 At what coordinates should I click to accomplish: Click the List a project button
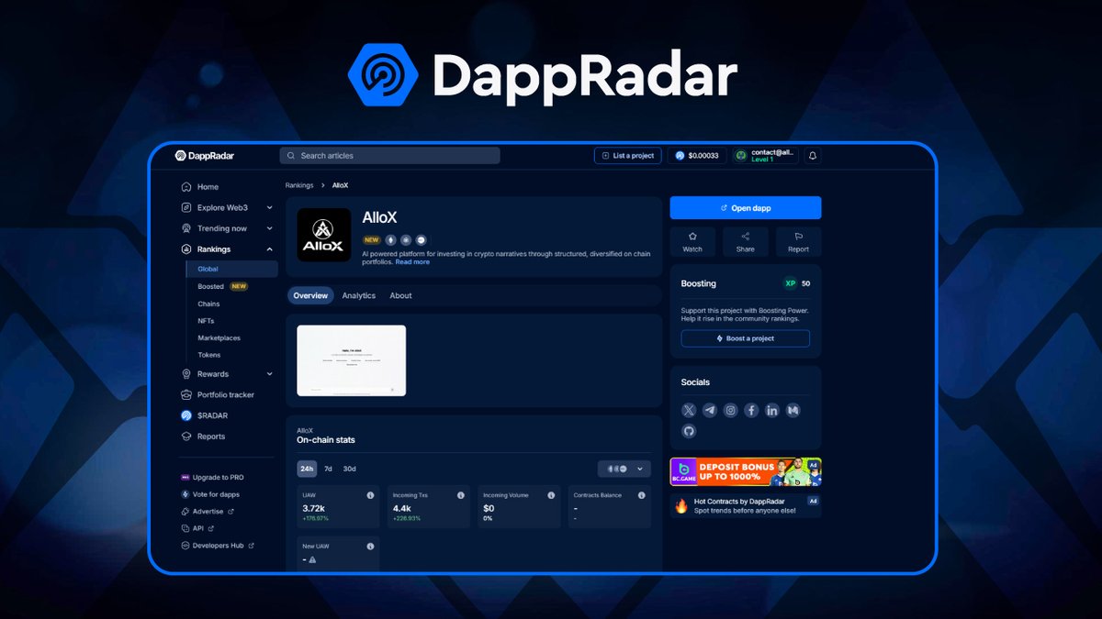627,156
